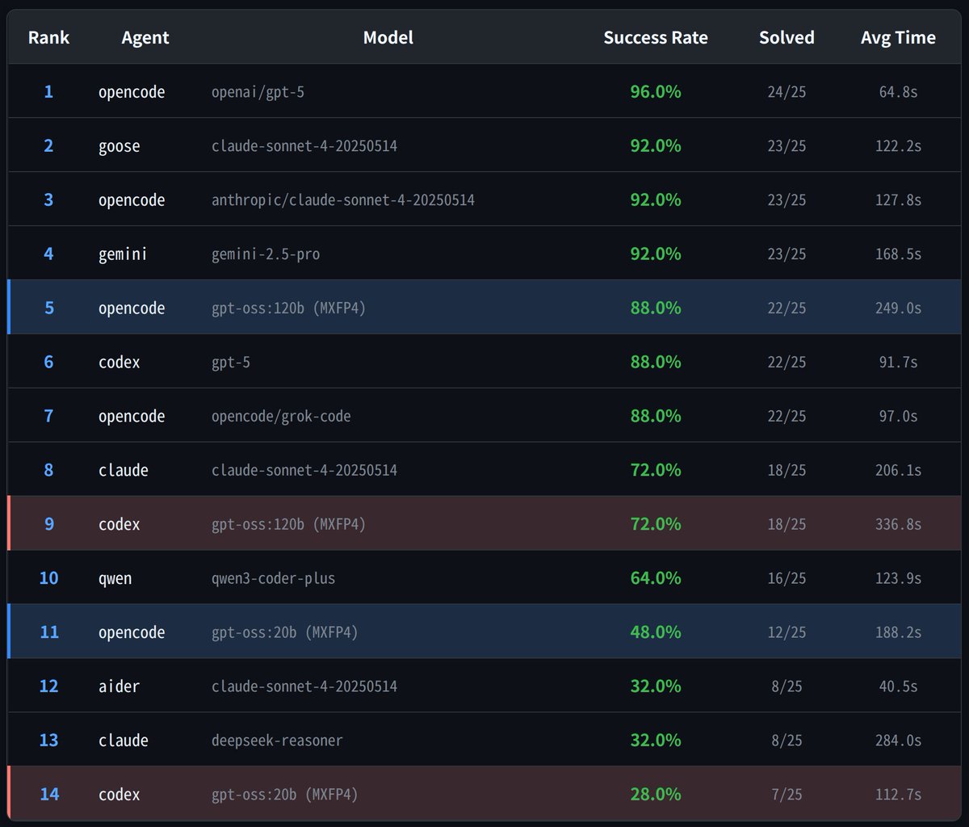
Task: Click 23/25 solved in the goose row
Action: tap(787, 146)
